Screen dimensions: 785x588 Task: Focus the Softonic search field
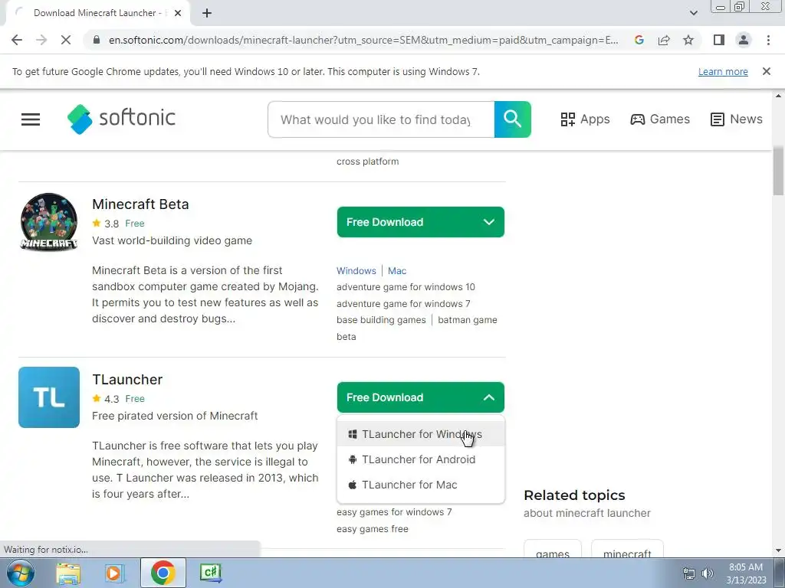(x=381, y=119)
